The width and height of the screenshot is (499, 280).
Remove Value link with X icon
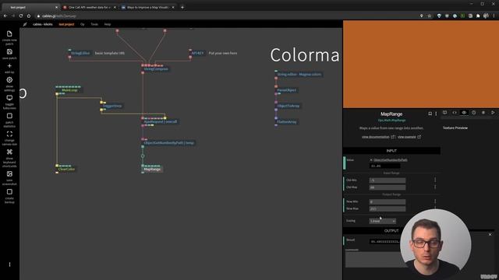(x=371, y=160)
